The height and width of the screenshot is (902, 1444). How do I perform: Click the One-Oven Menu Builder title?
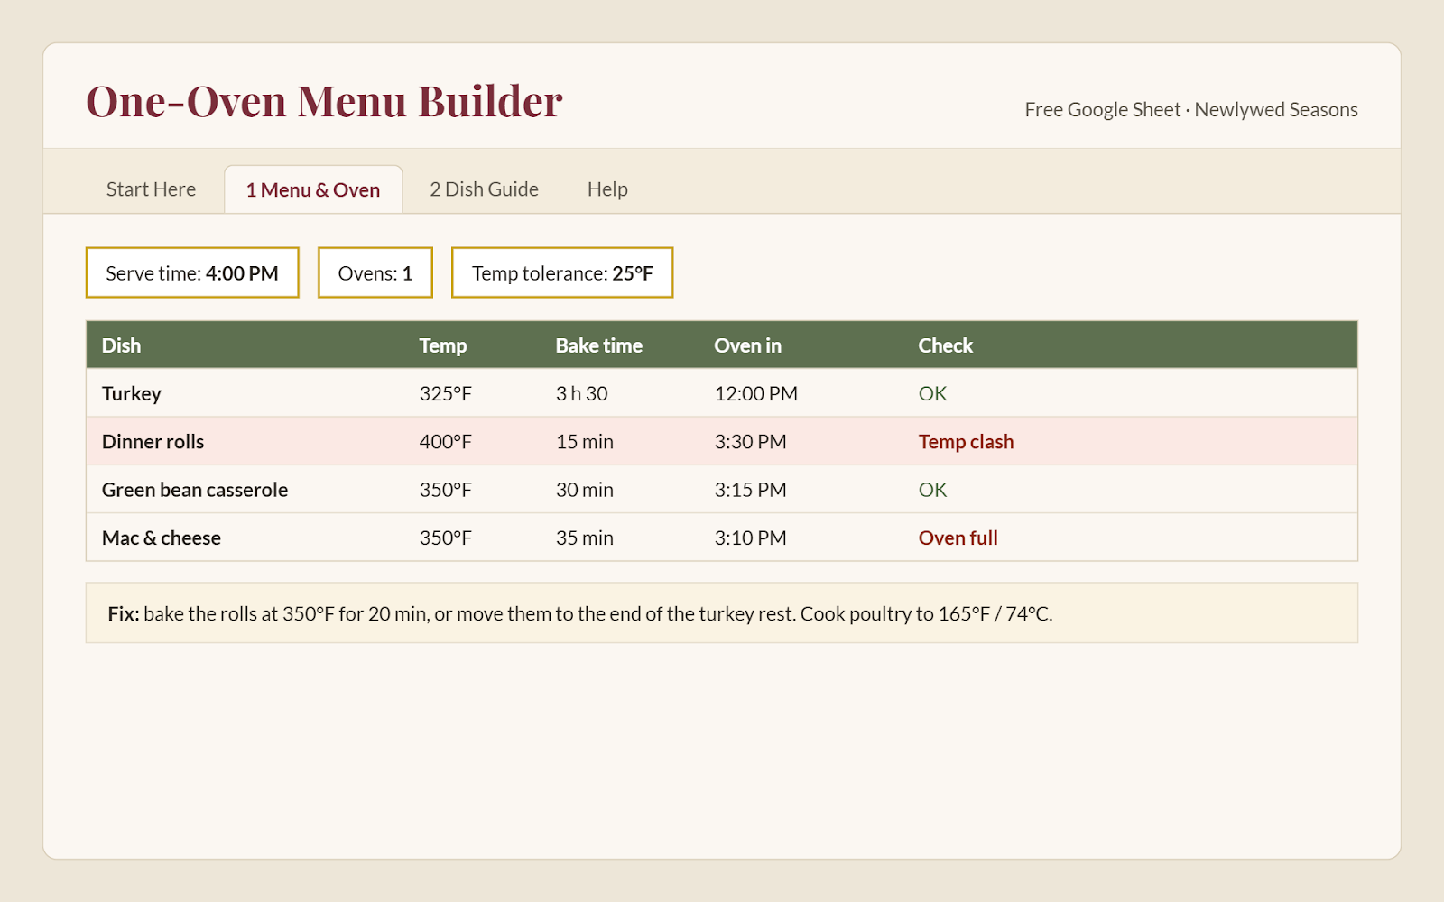point(324,101)
